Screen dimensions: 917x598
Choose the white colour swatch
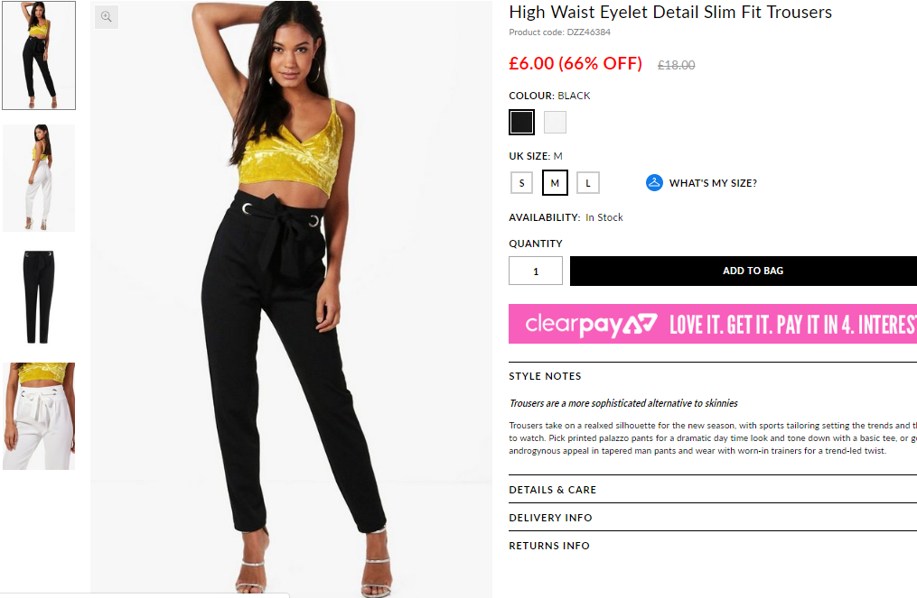point(555,122)
